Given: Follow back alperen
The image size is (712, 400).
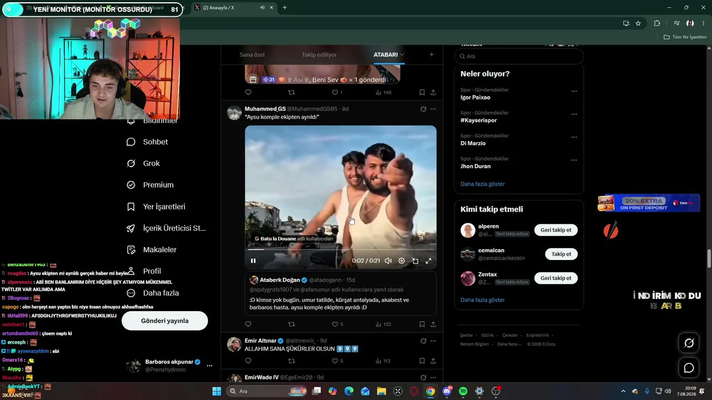Looking at the screenshot, I should point(556,230).
